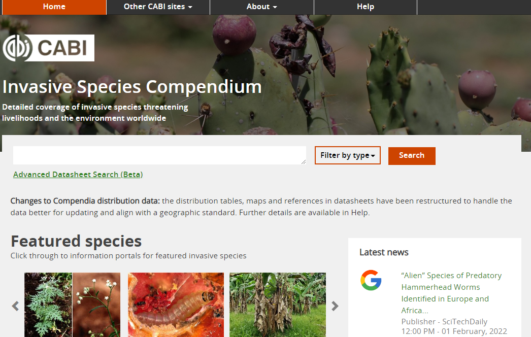Click the orange Search button
Screen dimensions: 531x337
pyautogui.click(x=412, y=156)
